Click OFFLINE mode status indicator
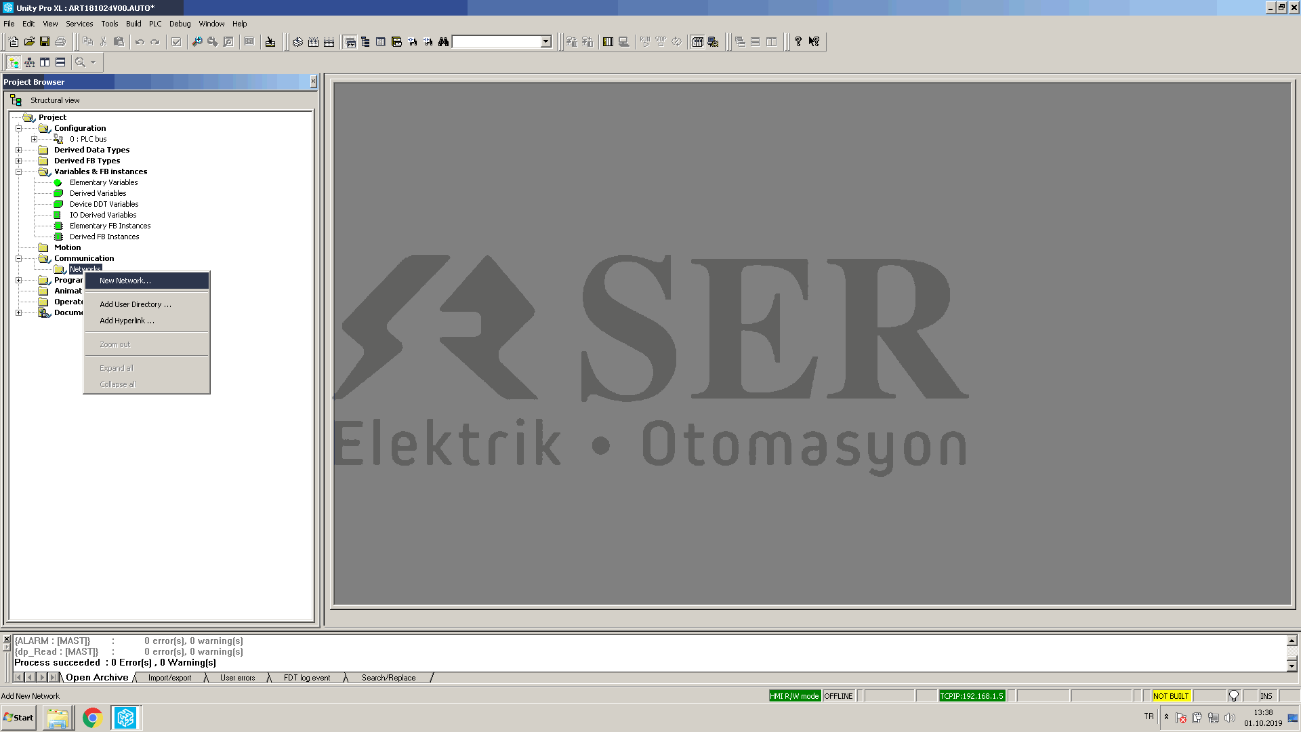The height and width of the screenshot is (732, 1301). [x=838, y=695]
